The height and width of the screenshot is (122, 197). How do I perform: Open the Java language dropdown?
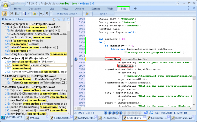click(x=103, y=13)
